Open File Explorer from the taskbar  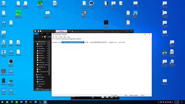tap(7, 102)
